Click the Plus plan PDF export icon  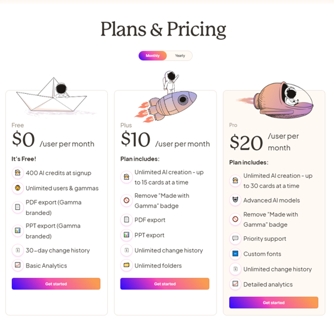pyautogui.click(x=126, y=220)
